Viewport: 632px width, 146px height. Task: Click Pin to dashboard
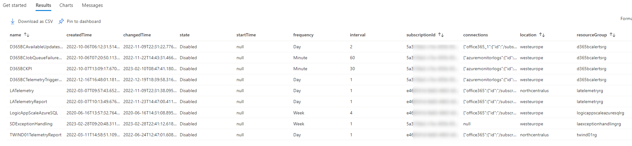[84, 21]
